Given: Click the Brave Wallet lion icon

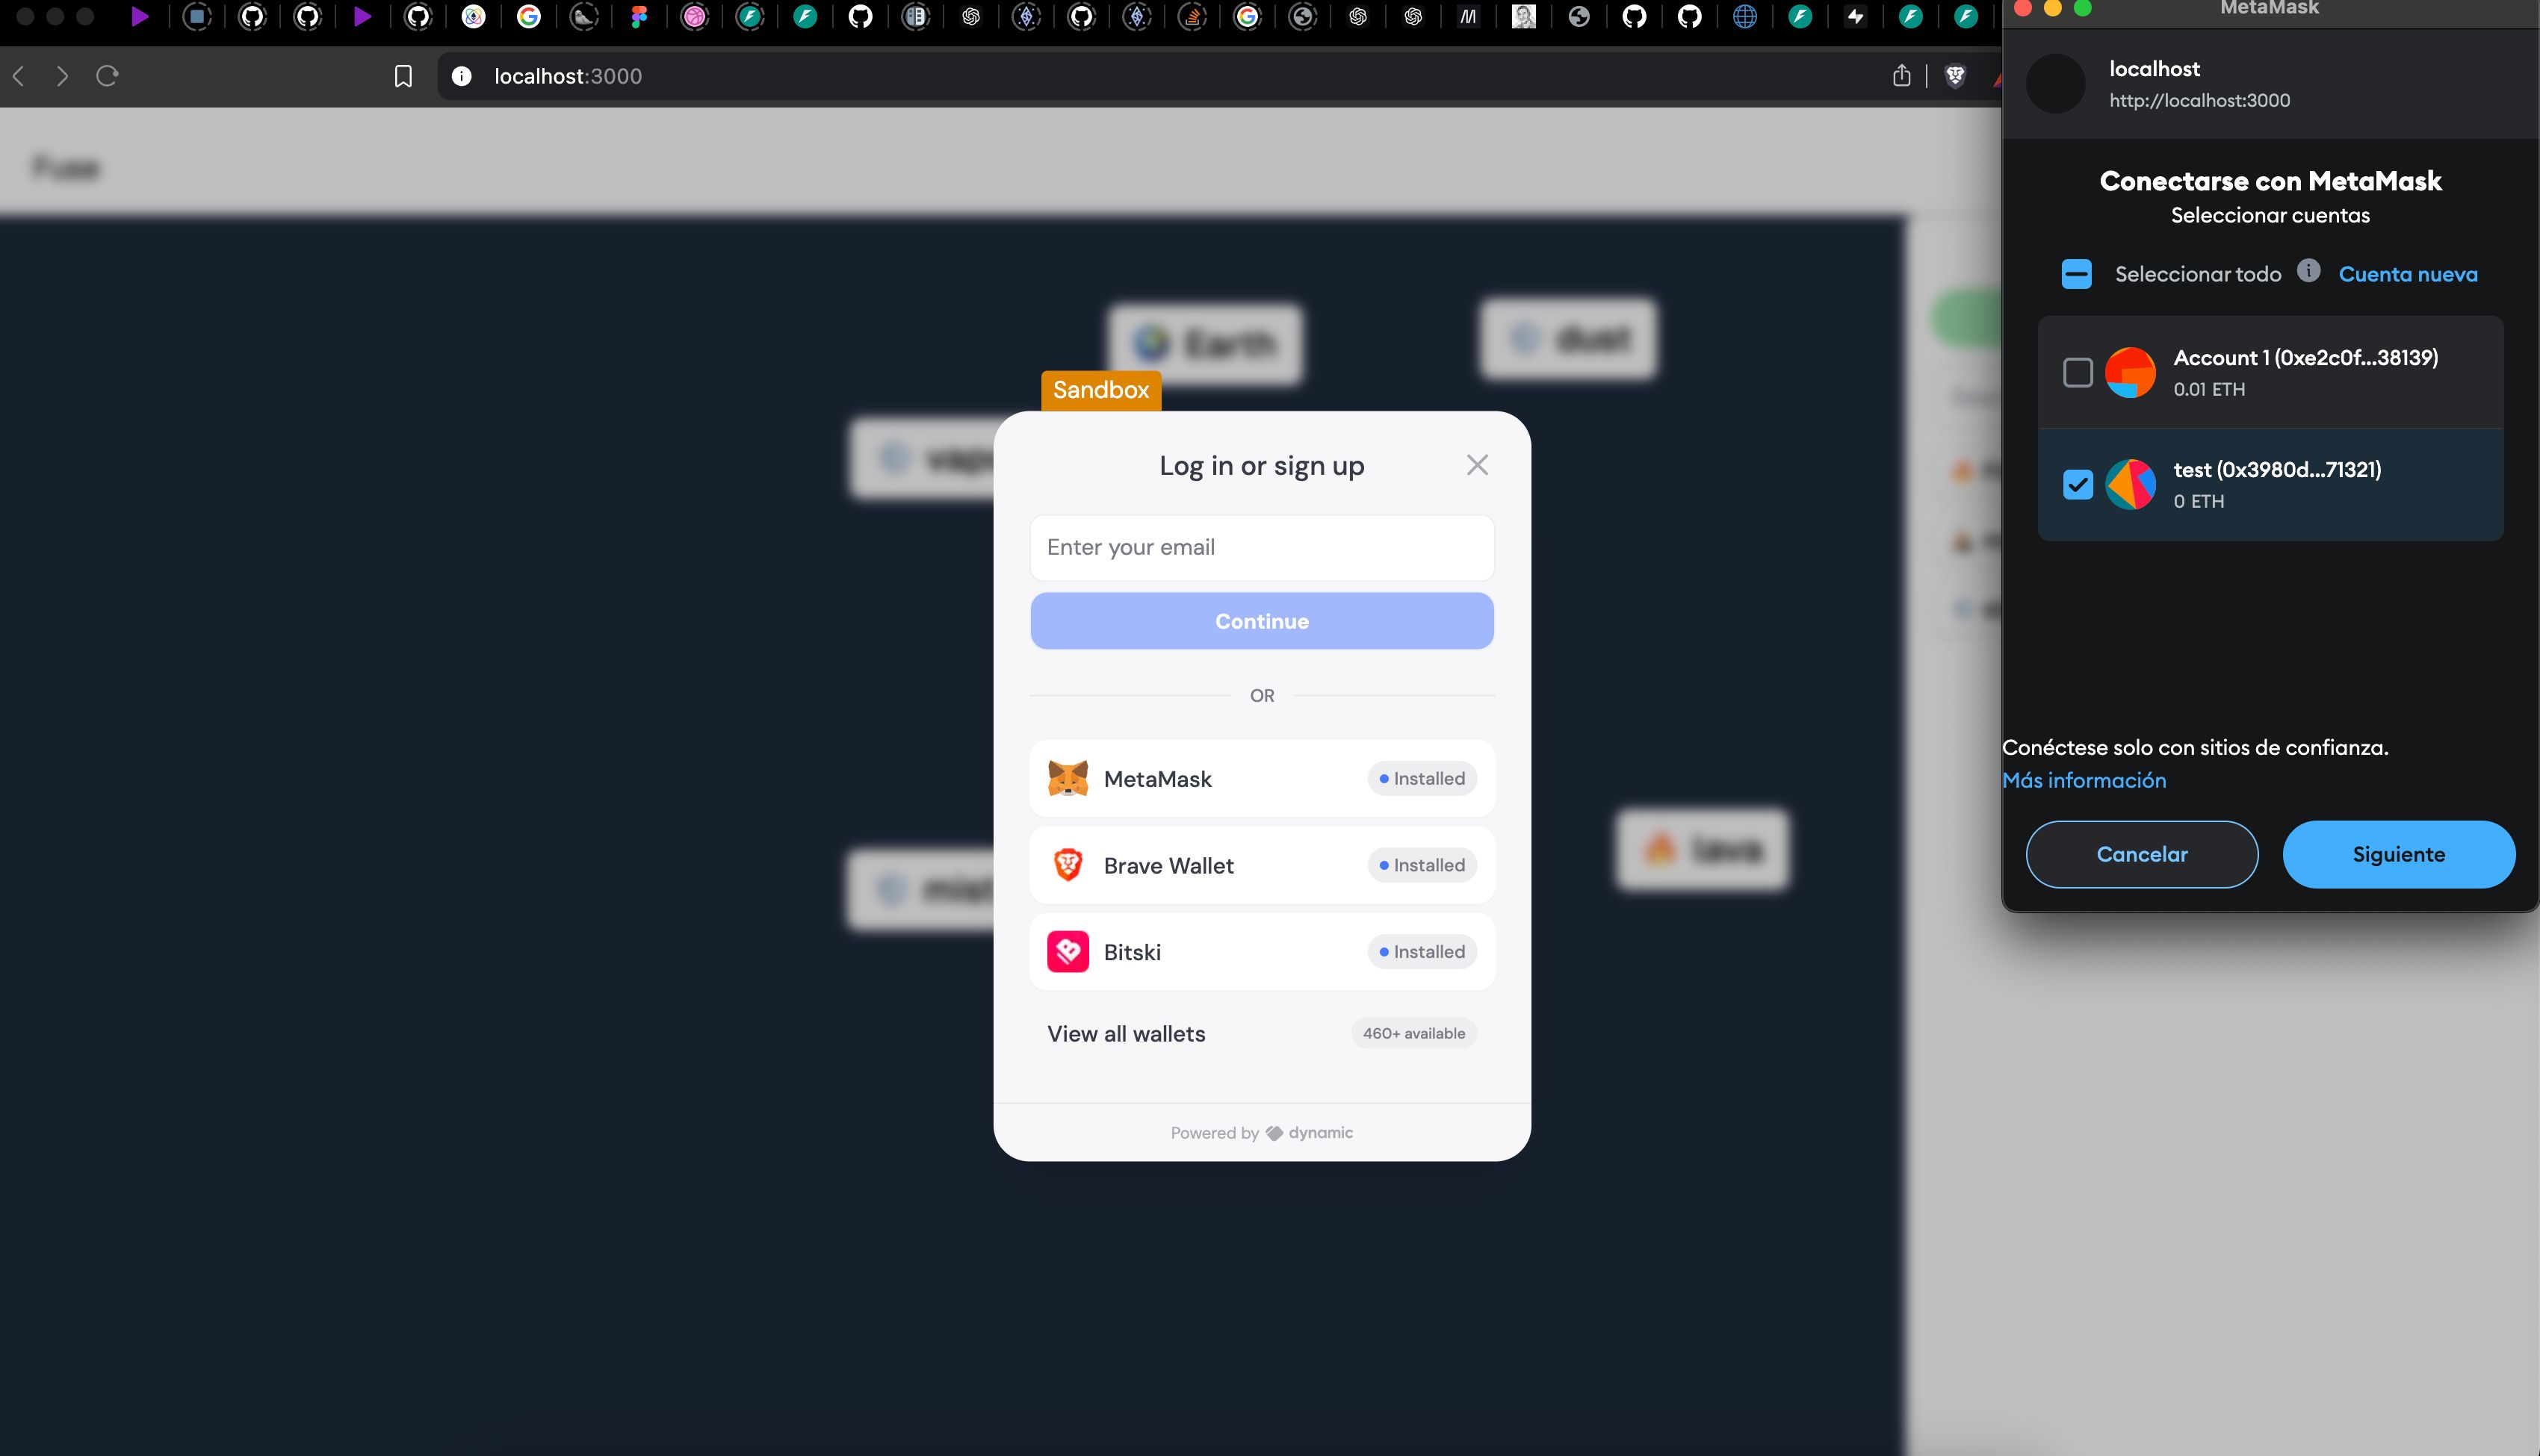Looking at the screenshot, I should [x=1068, y=865].
